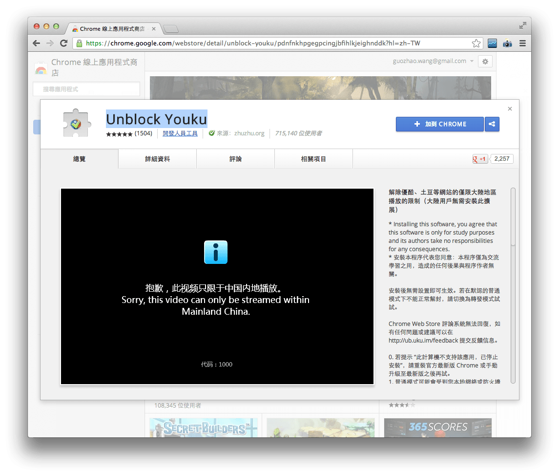Open the gear settings dropdown
This screenshot has height=476, width=559.
pos(485,61)
